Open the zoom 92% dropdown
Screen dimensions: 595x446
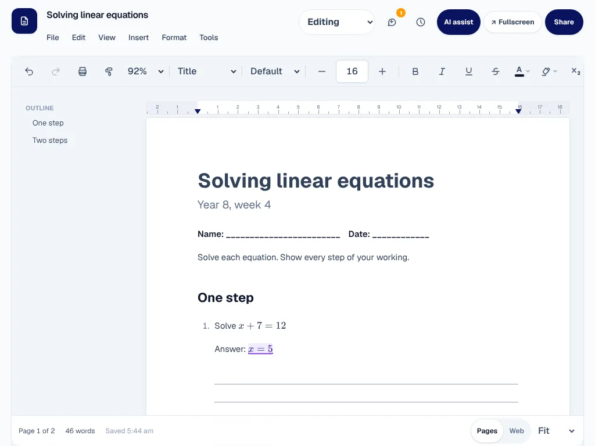tap(145, 71)
